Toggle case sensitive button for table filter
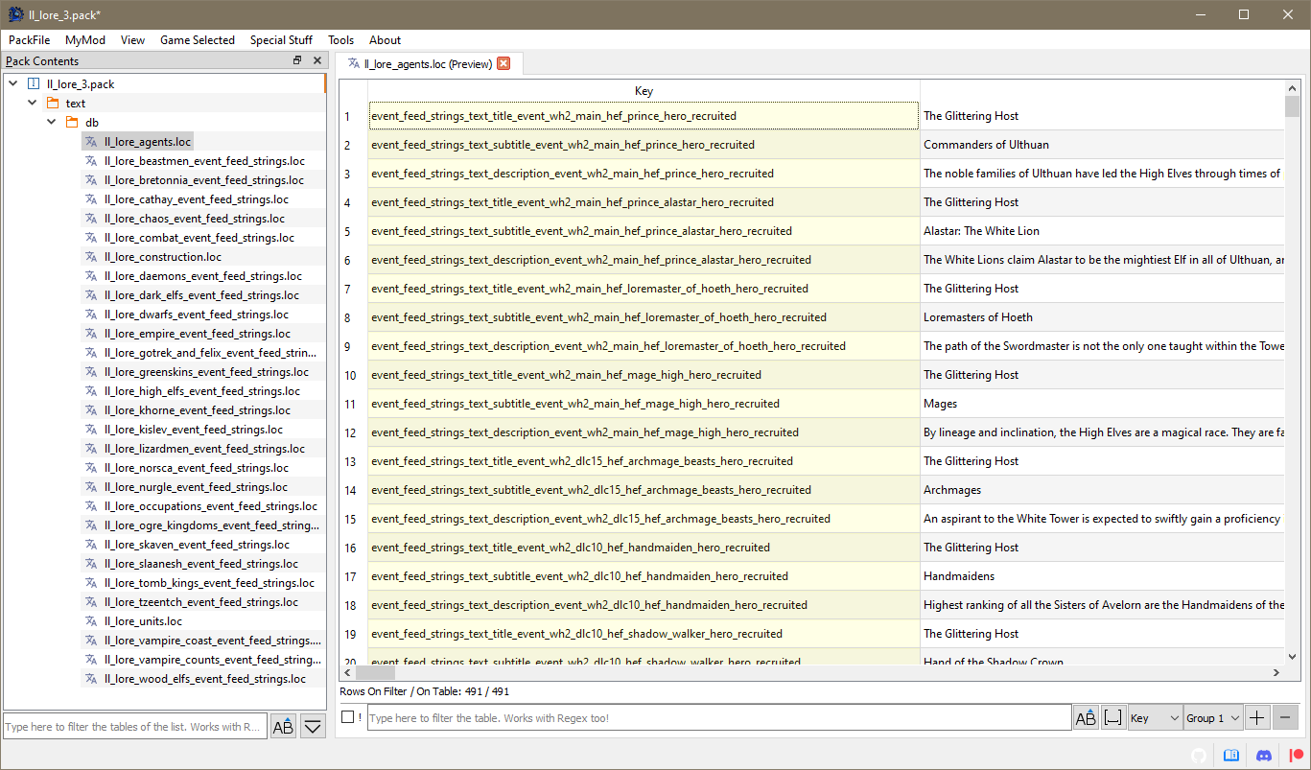This screenshot has height=770, width=1311. coord(1086,717)
